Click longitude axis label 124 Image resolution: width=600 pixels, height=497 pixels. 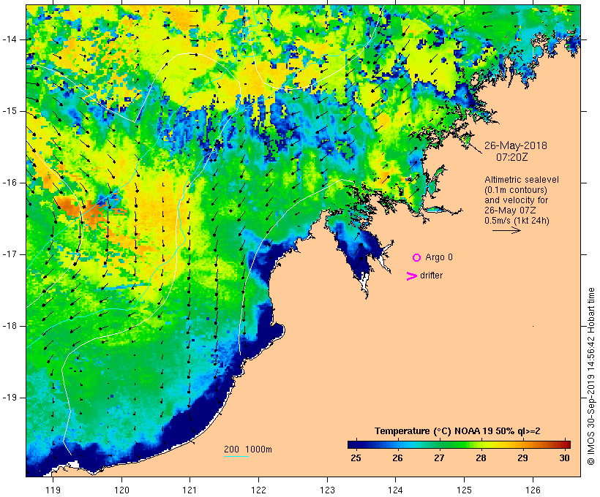(x=395, y=490)
